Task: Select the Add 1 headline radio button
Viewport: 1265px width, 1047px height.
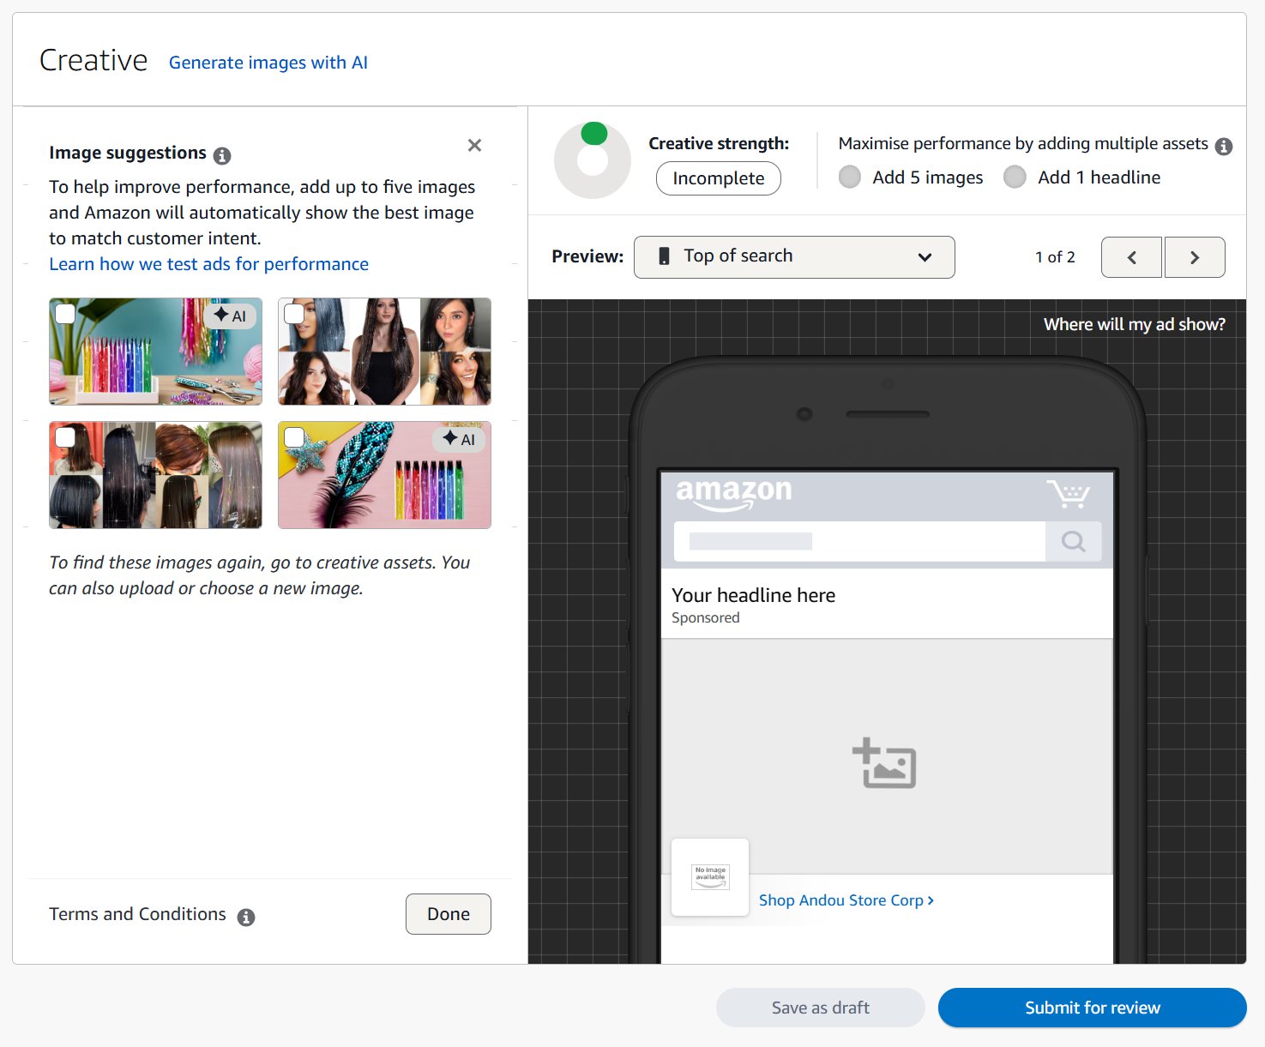Action: tap(1015, 177)
